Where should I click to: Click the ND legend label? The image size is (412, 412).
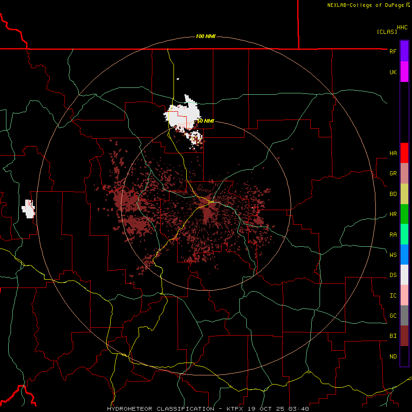[x=393, y=357]
